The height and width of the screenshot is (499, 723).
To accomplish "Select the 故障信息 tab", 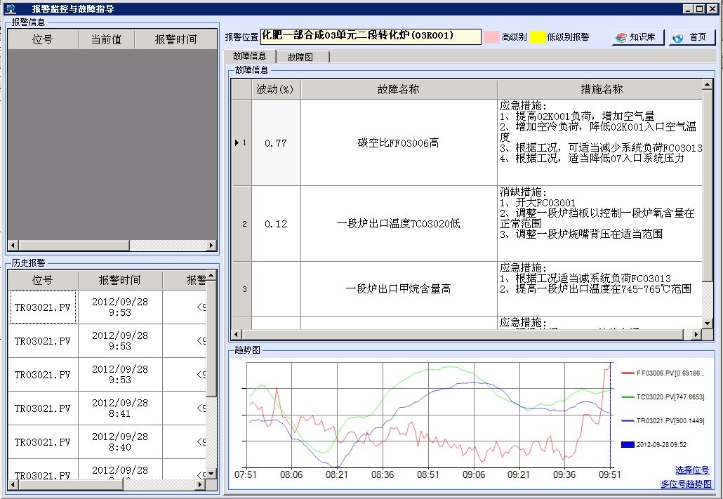I will pyautogui.click(x=249, y=56).
